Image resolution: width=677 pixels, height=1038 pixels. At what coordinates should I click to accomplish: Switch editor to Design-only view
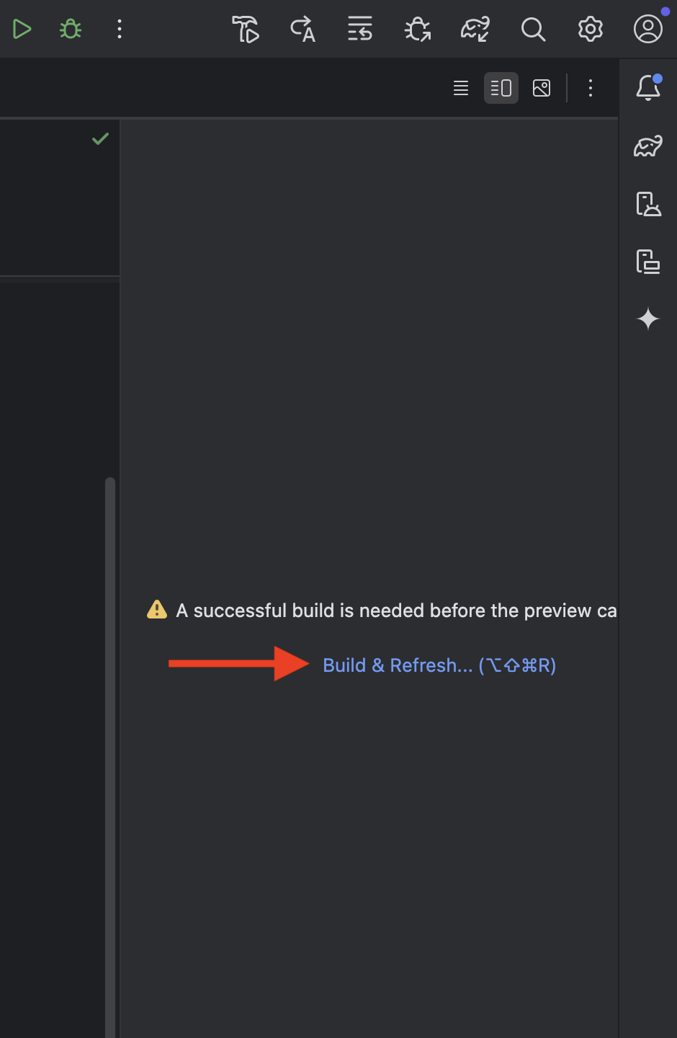[x=542, y=88]
